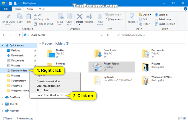Screen dimensions: 188x121
Task: Refresh the Quick access view
Action: coord(108,35)
